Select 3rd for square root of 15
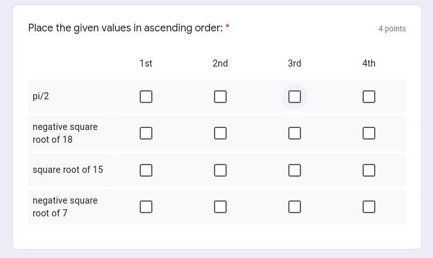Viewport: 433px width, 258px height. (295, 170)
